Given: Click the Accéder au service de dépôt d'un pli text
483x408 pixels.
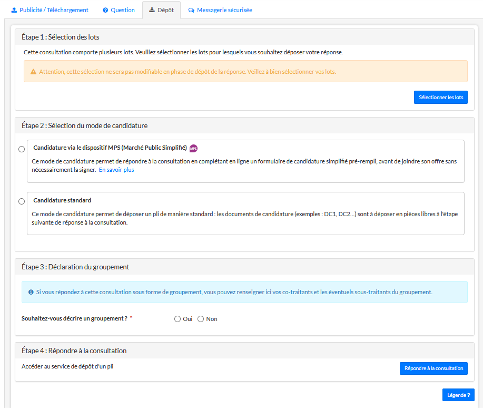Looking at the screenshot, I should pyautogui.click(x=67, y=366).
